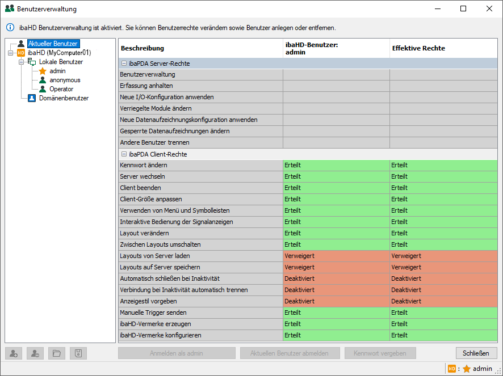
Task: Collapse the Lokale Benutzer tree node
Action: click(21, 62)
